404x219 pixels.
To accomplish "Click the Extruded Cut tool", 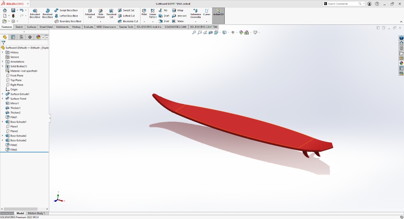I will [x=90, y=13].
